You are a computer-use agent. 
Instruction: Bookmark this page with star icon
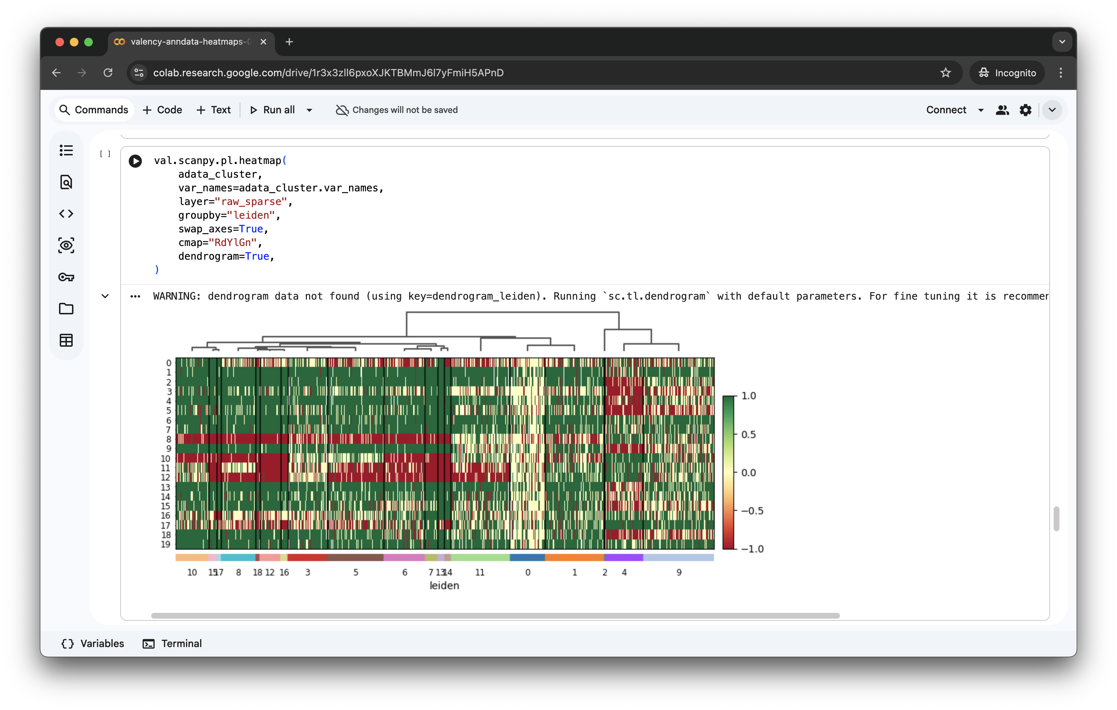945,73
